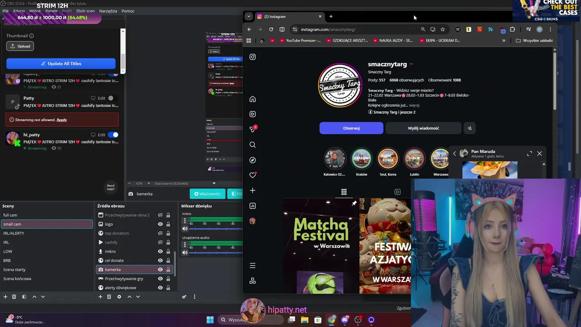The height and width of the screenshot is (327, 581).
Task: Create new Instagram post plus icon
Action: pos(252,190)
